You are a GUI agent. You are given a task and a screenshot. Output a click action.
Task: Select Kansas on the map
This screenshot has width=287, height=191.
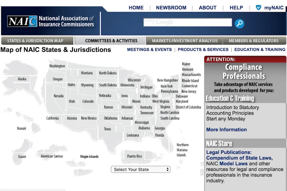pyautogui.click(x=108, y=107)
